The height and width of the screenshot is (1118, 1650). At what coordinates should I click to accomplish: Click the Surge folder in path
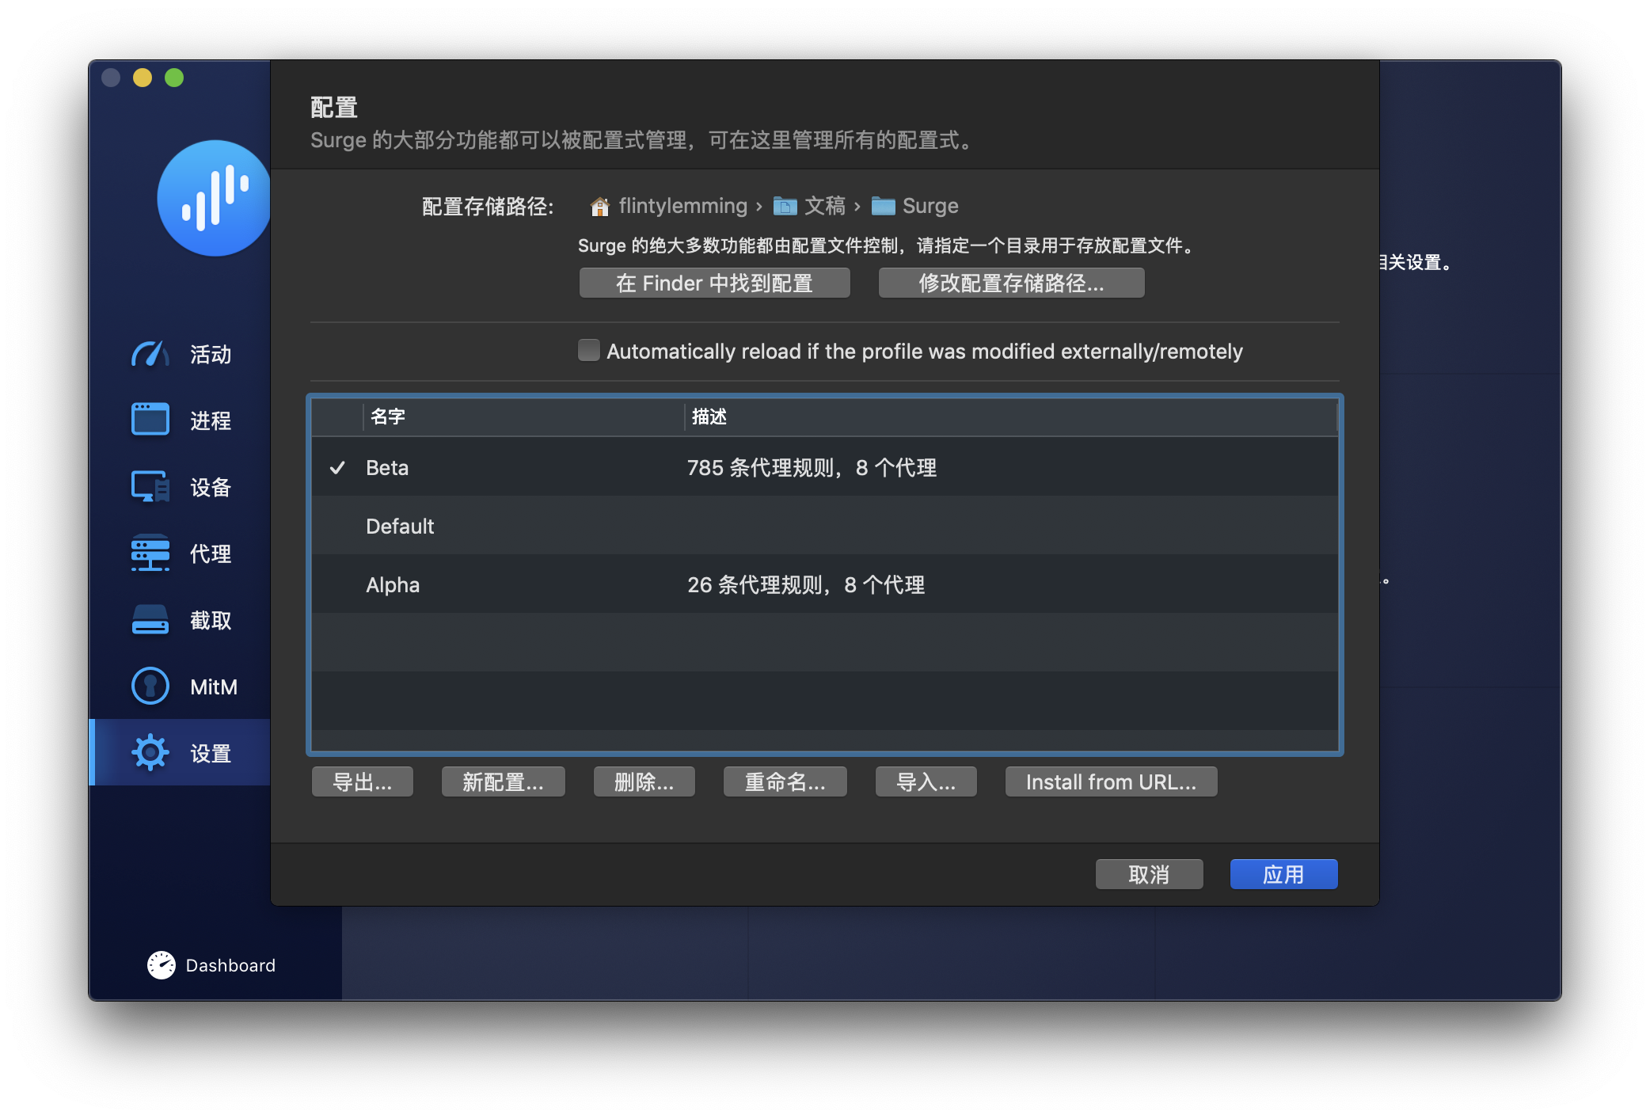click(x=915, y=206)
